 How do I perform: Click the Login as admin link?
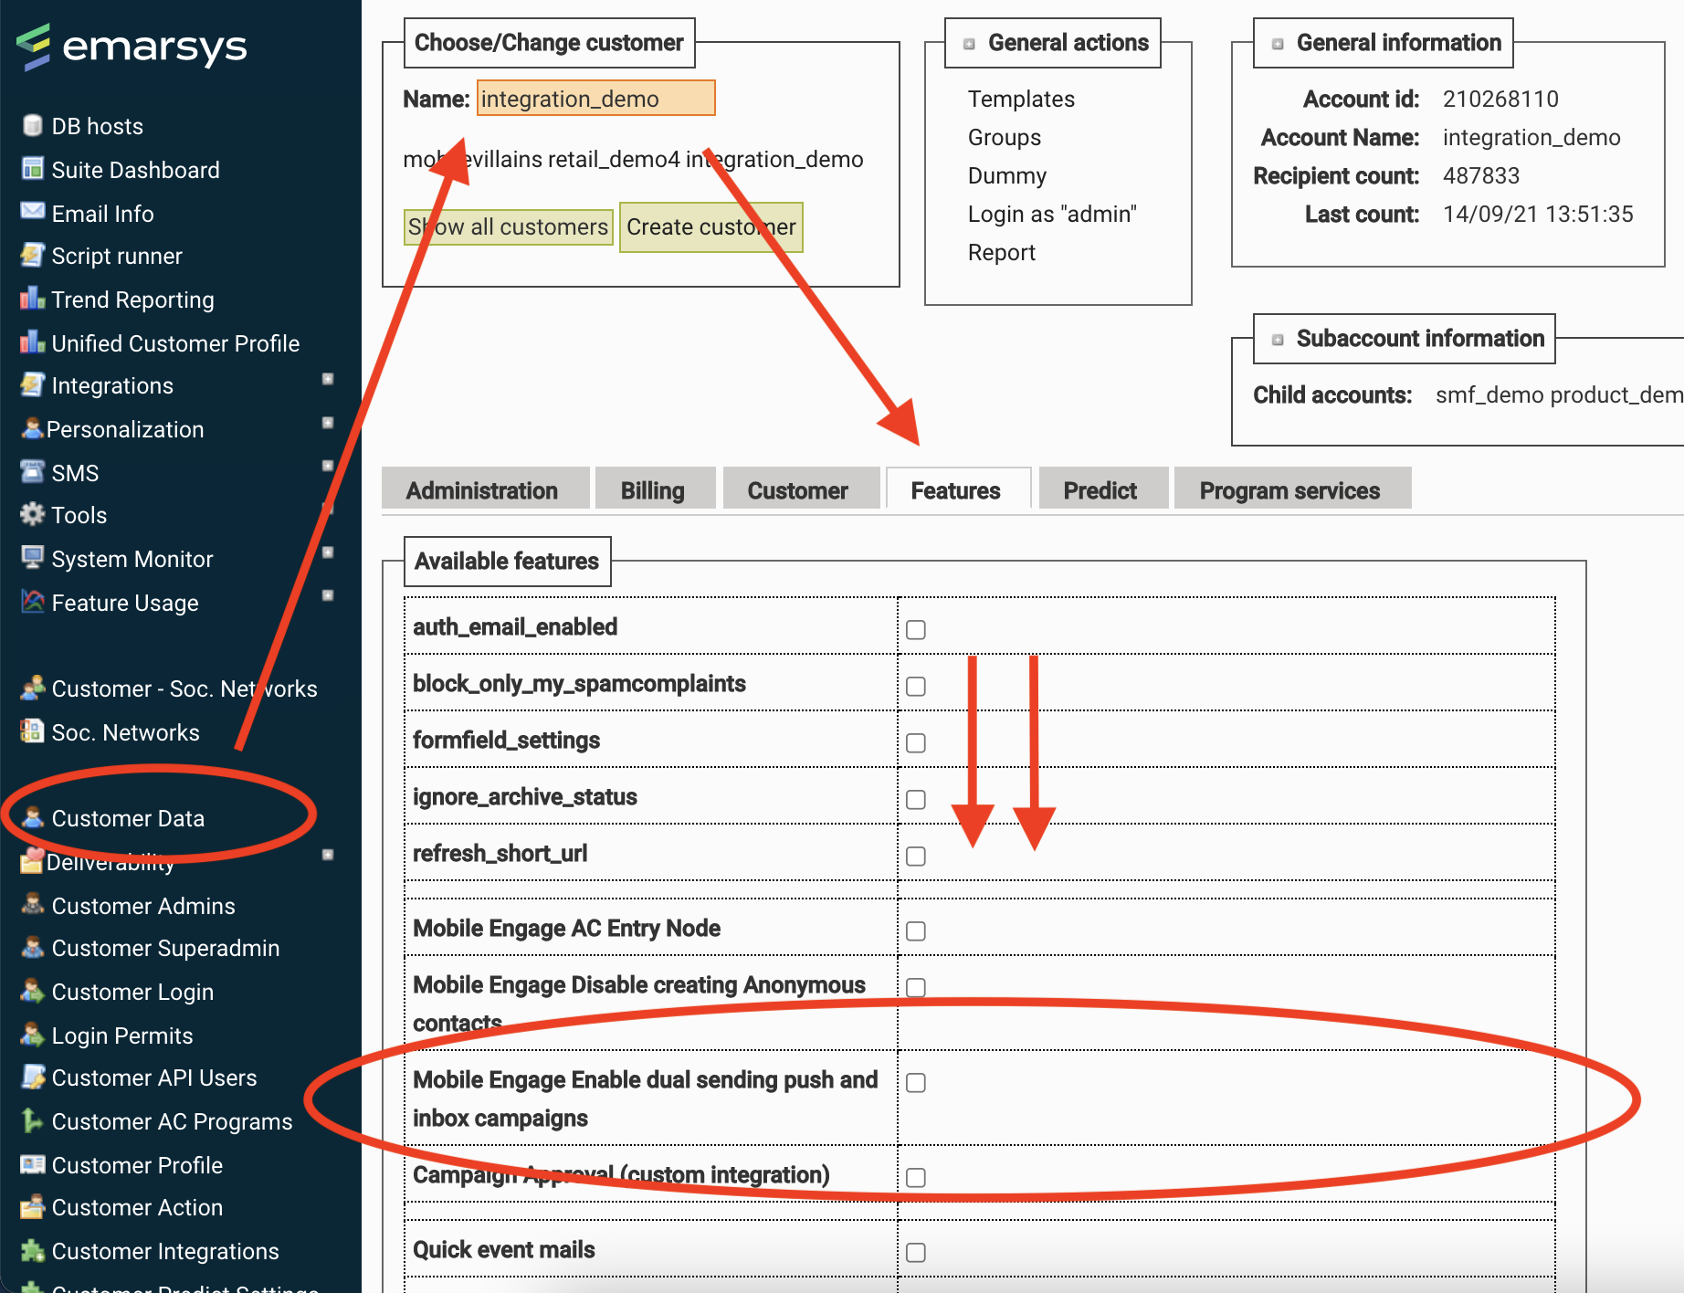(1051, 214)
